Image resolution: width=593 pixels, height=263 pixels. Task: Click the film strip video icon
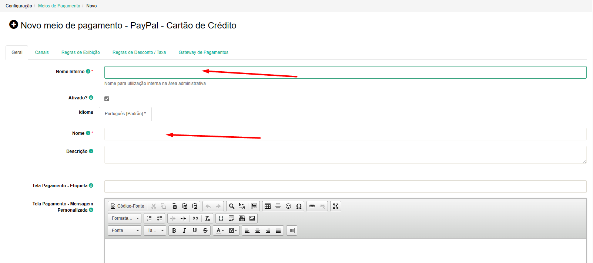[x=221, y=218]
